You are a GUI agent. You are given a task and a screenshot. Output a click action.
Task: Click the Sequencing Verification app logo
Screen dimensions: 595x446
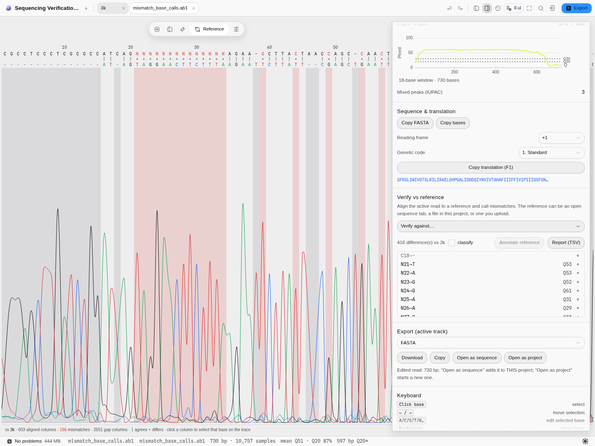coord(9,8)
